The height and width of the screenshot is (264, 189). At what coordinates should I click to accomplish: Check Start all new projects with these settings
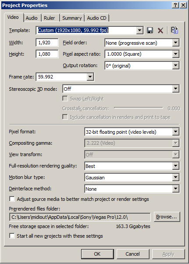[x=12, y=236]
